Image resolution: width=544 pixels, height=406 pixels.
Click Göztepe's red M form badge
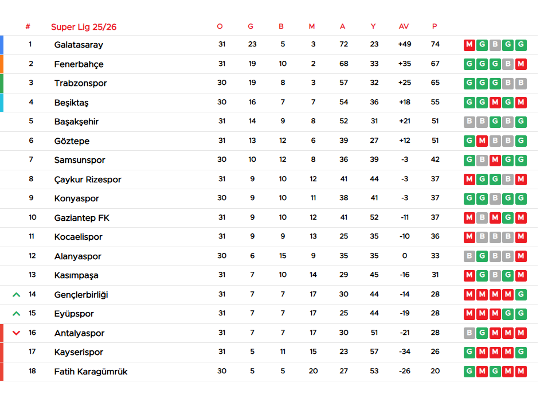click(x=482, y=141)
